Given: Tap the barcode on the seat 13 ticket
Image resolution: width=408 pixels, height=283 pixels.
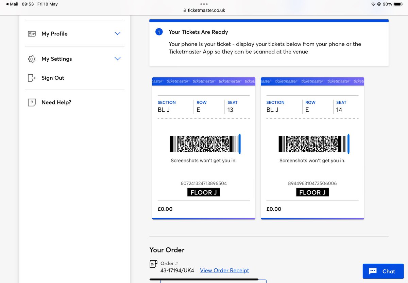Looking at the screenshot, I should click(x=205, y=144).
